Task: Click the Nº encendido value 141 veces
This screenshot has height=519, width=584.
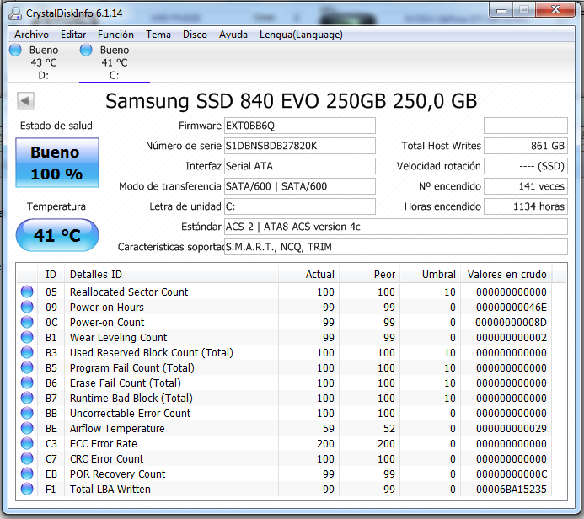Action: 526,186
